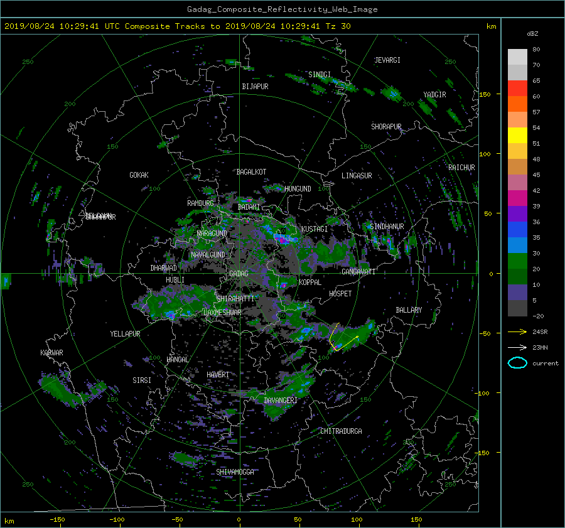Select the bright green 20–30 dBZ swatch
The height and width of the screenshot is (528, 565).
click(x=517, y=261)
